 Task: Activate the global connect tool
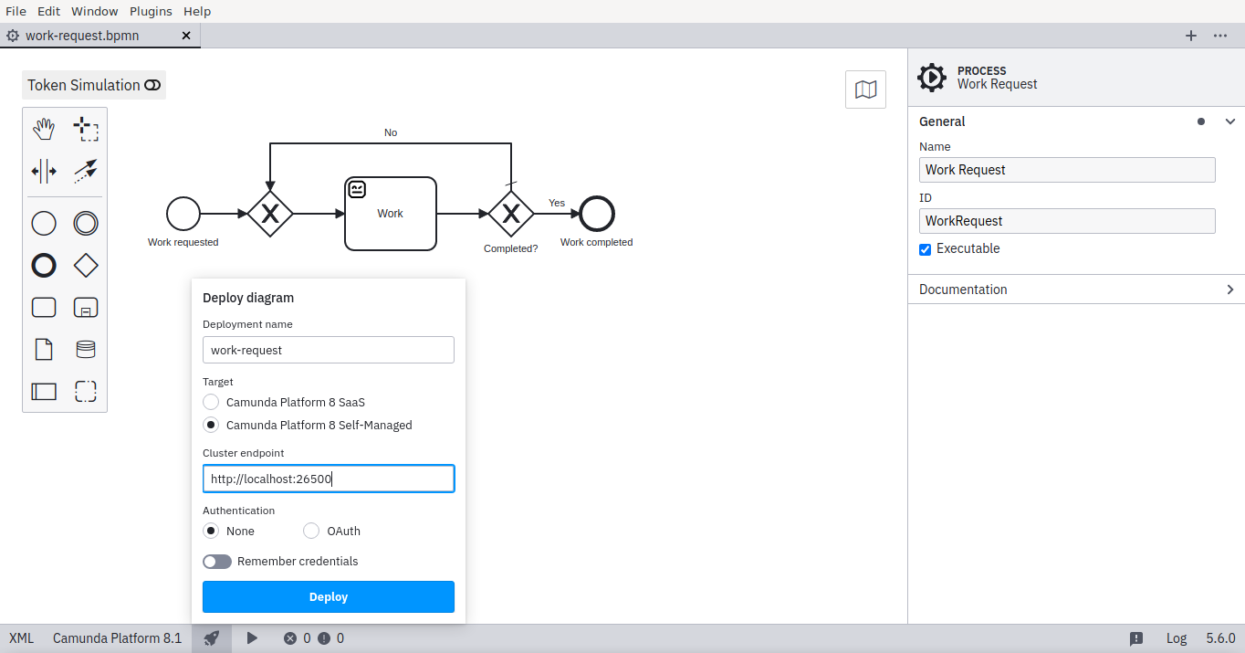click(x=86, y=171)
